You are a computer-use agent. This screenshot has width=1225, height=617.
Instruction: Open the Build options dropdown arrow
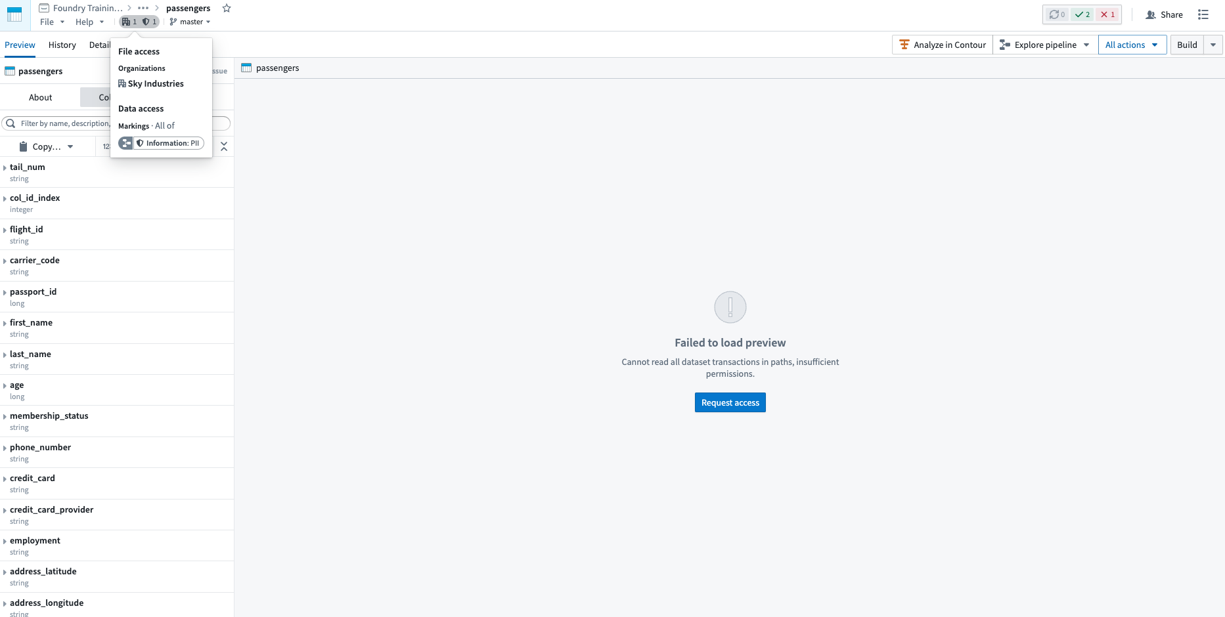point(1213,45)
